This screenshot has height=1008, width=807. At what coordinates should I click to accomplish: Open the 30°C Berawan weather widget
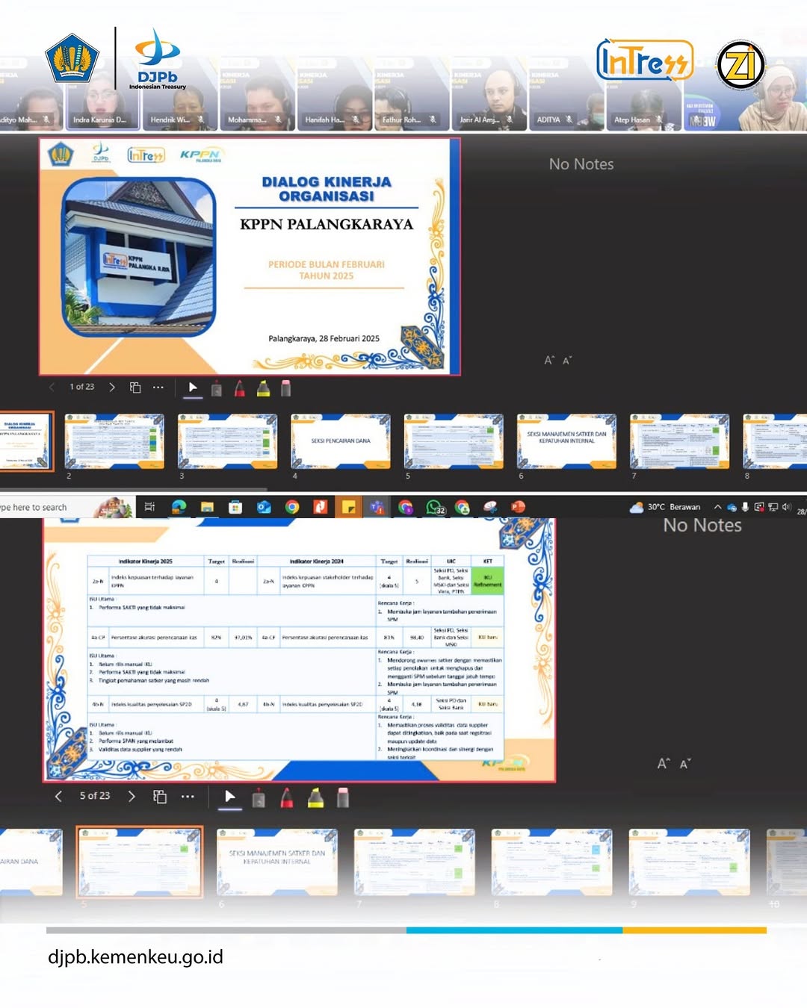point(665,507)
